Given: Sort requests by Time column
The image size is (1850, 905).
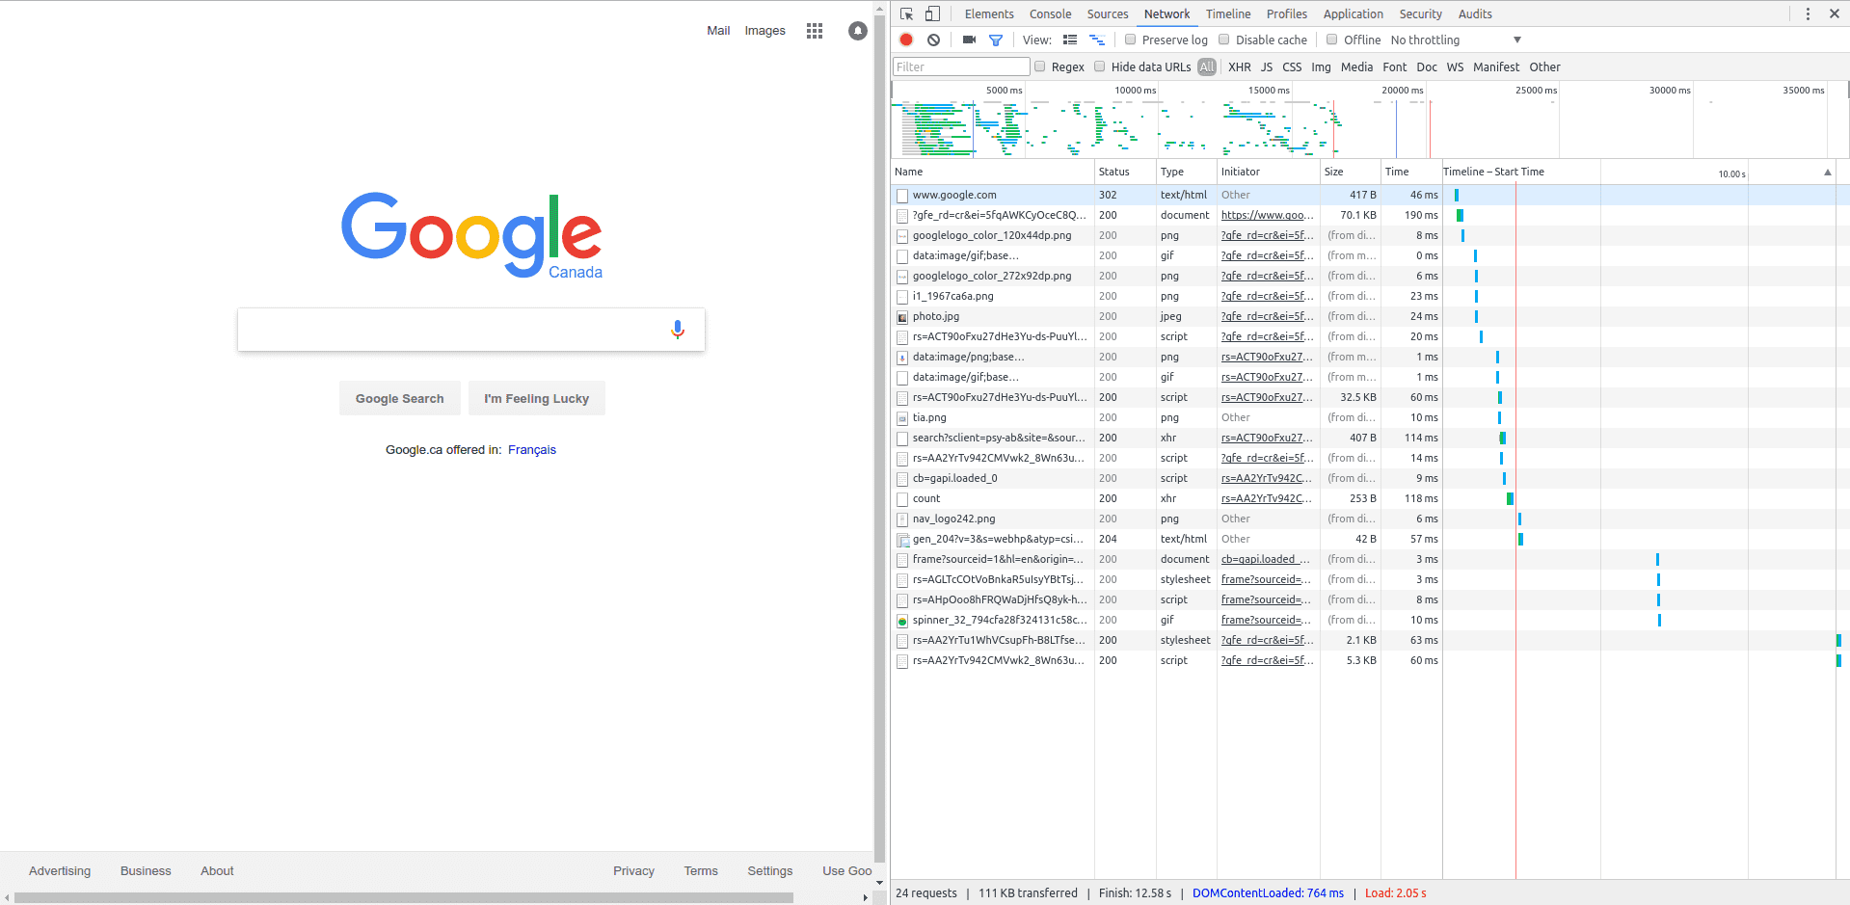Looking at the screenshot, I should tap(1410, 172).
